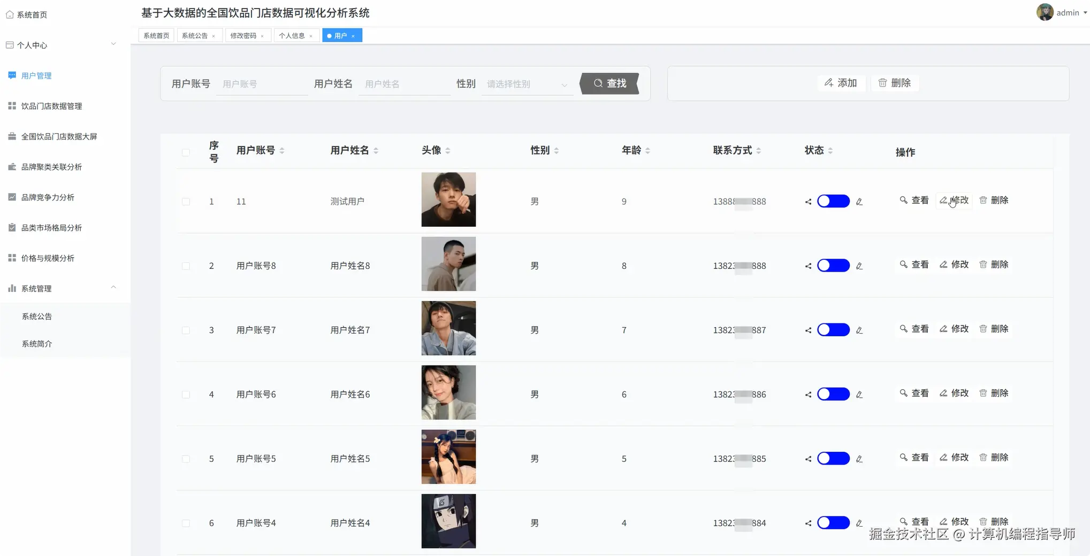Sort by 性别 column arrows
The width and height of the screenshot is (1090, 556).
(x=557, y=151)
